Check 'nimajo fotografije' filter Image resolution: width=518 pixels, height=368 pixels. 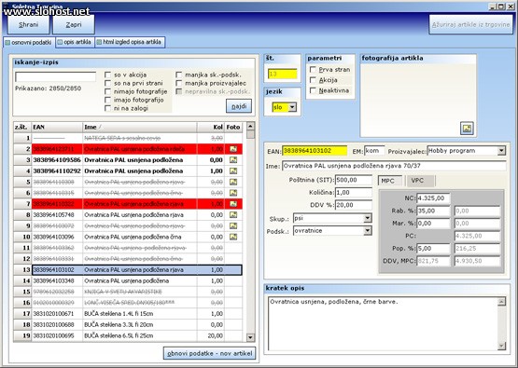tap(107, 91)
